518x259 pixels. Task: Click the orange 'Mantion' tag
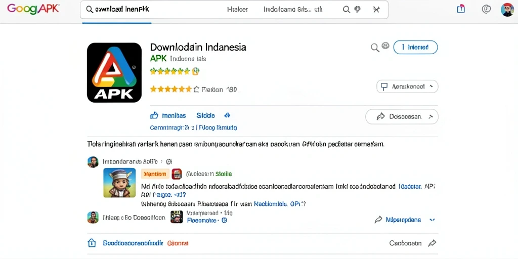click(x=155, y=174)
